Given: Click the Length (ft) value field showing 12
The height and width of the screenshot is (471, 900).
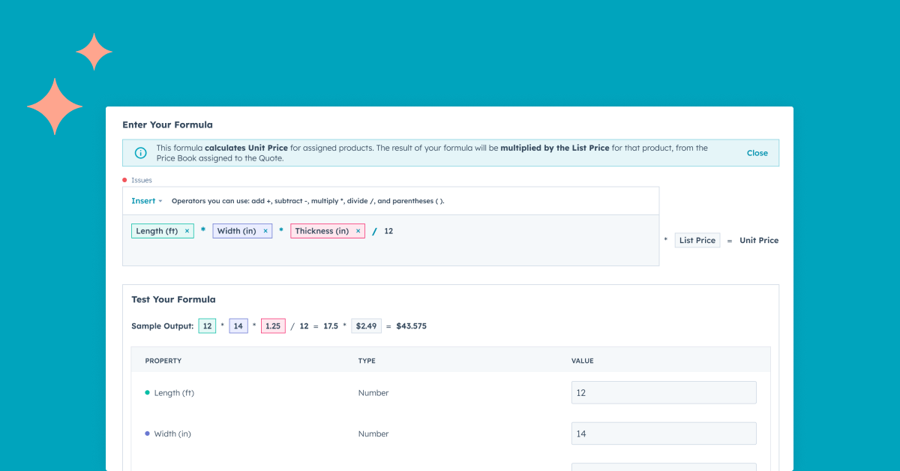Looking at the screenshot, I should (x=663, y=392).
